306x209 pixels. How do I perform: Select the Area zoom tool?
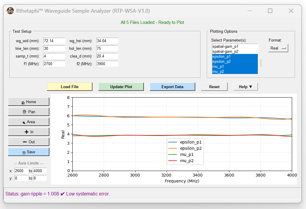(29, 122)
